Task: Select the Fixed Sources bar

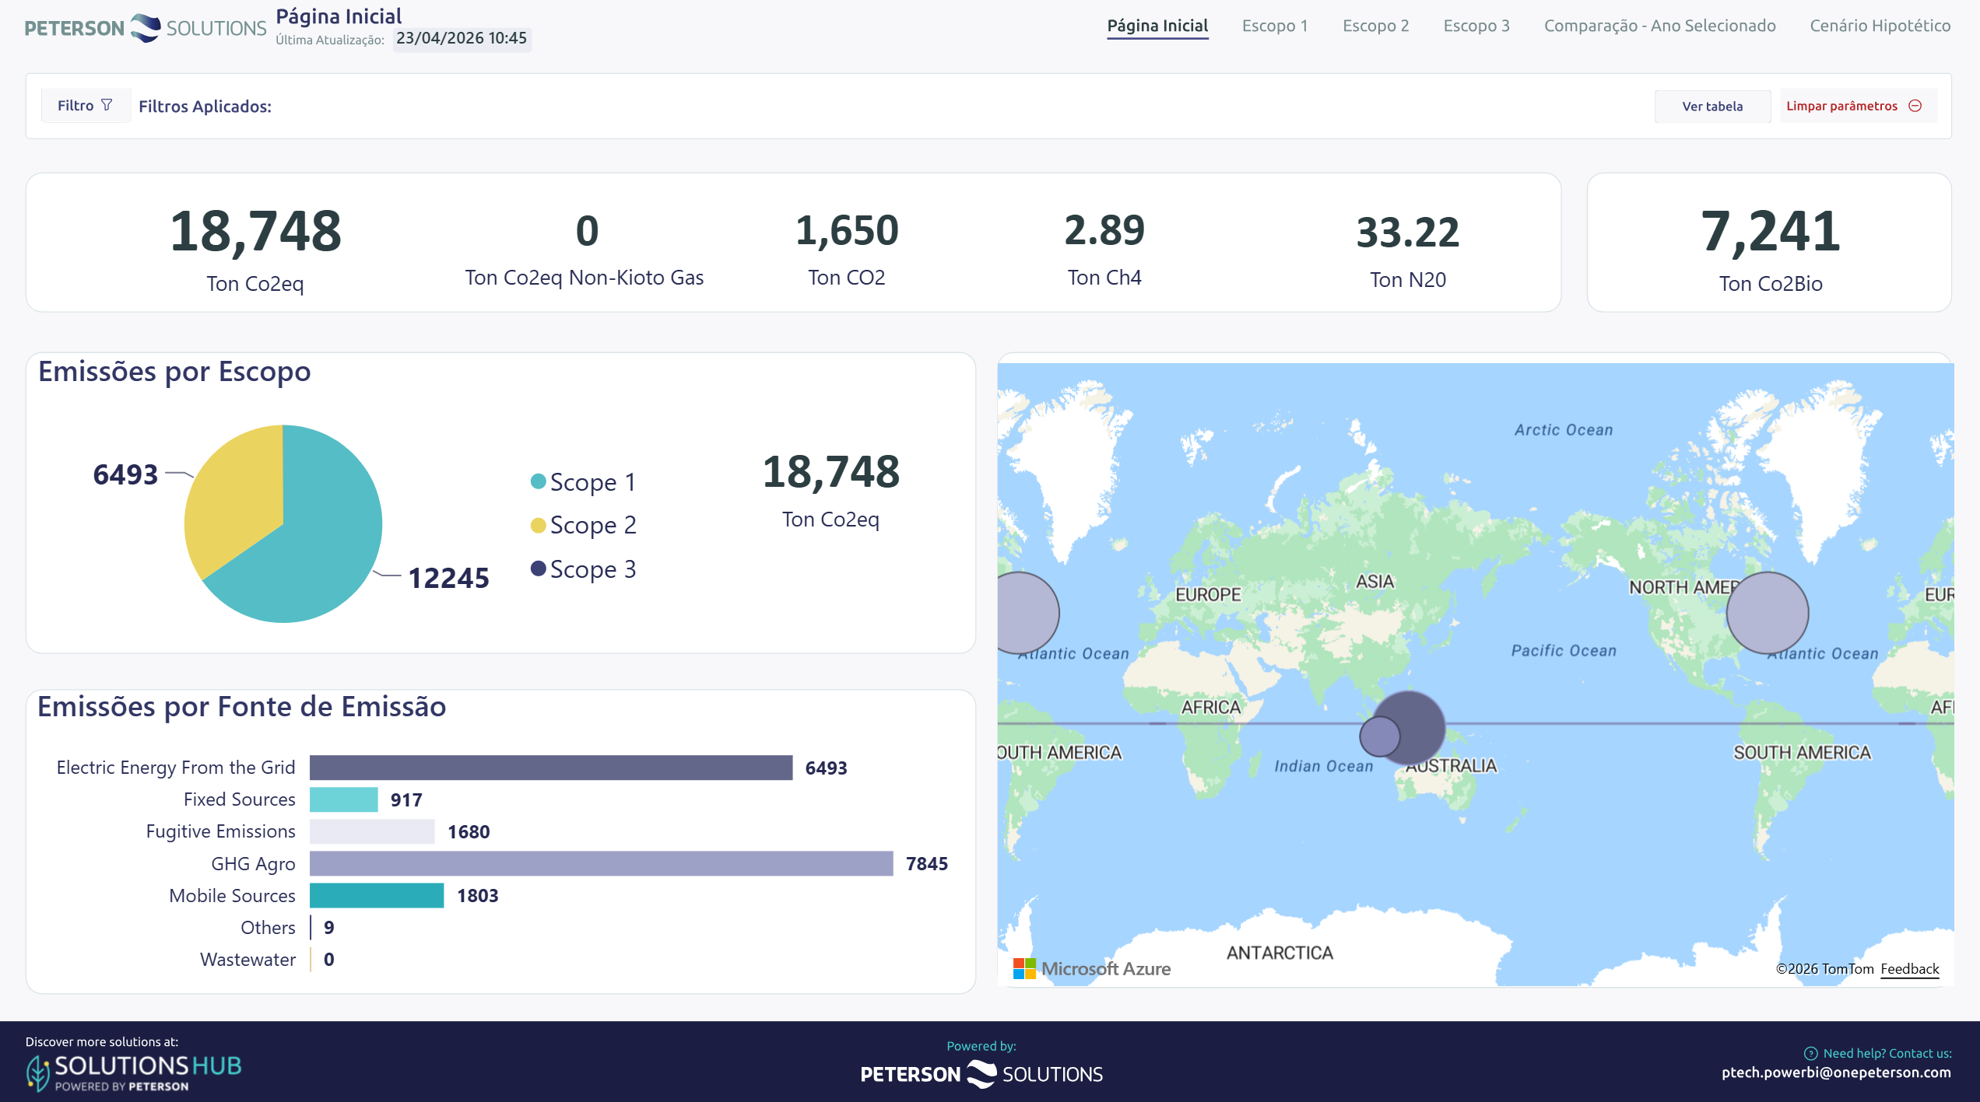Action: pyautogui.click(x=344, y=799)
